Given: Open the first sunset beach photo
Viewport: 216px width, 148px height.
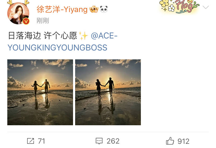Looking at the screenshot, I should point(40,92).
